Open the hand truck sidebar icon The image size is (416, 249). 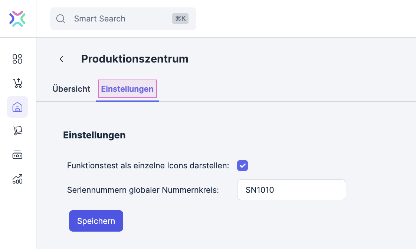(17, 131)
